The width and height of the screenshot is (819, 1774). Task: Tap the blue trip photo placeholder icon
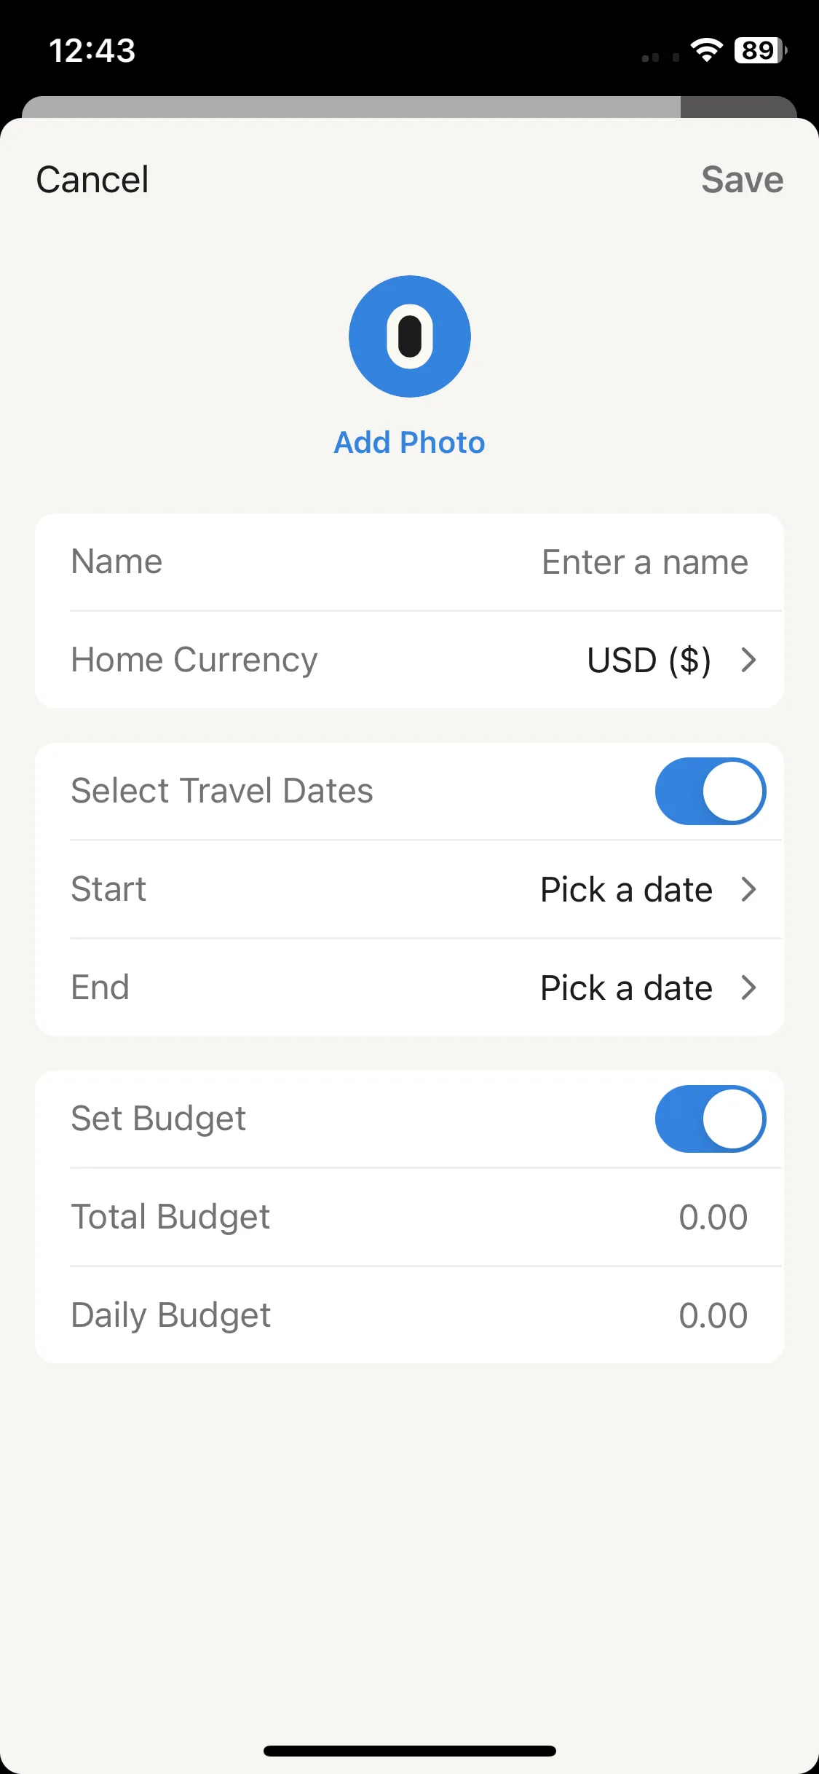pyautogui.click(x=410, y=336)
